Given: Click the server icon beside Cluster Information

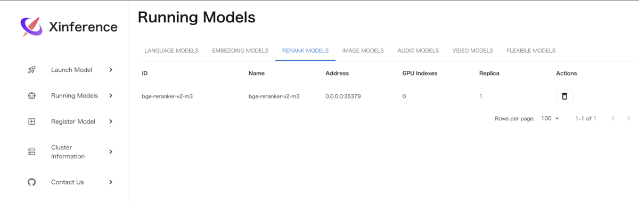Looking at the screenshot, I should tap(31, 152).
